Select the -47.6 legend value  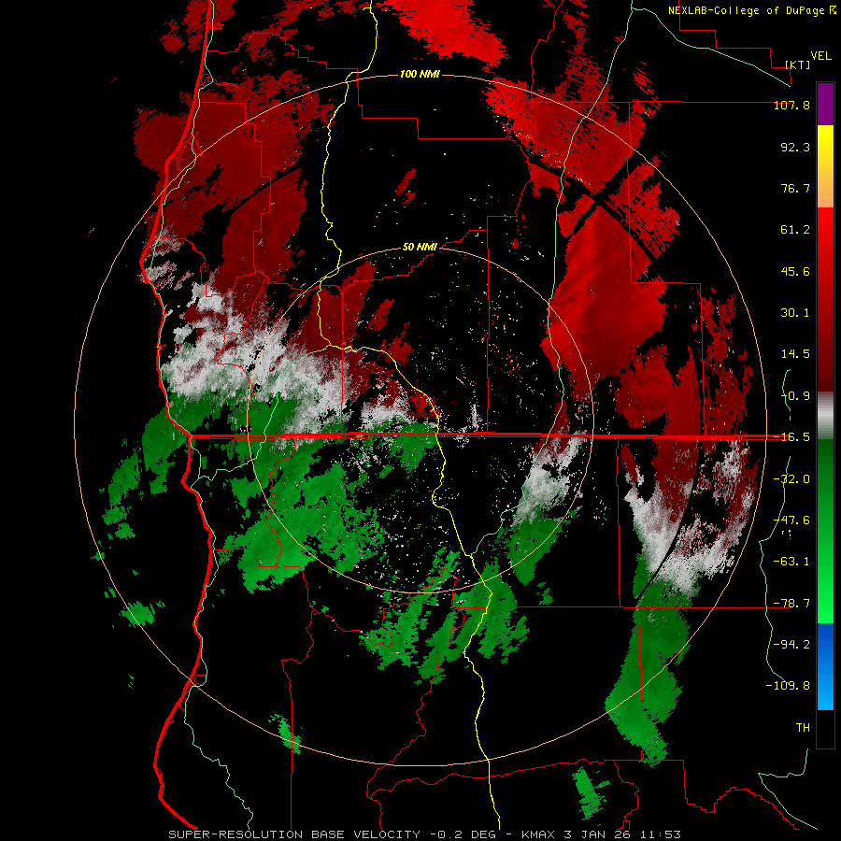coord(791,520)
